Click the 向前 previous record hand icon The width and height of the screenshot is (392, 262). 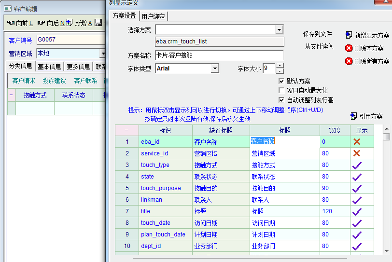11,23
